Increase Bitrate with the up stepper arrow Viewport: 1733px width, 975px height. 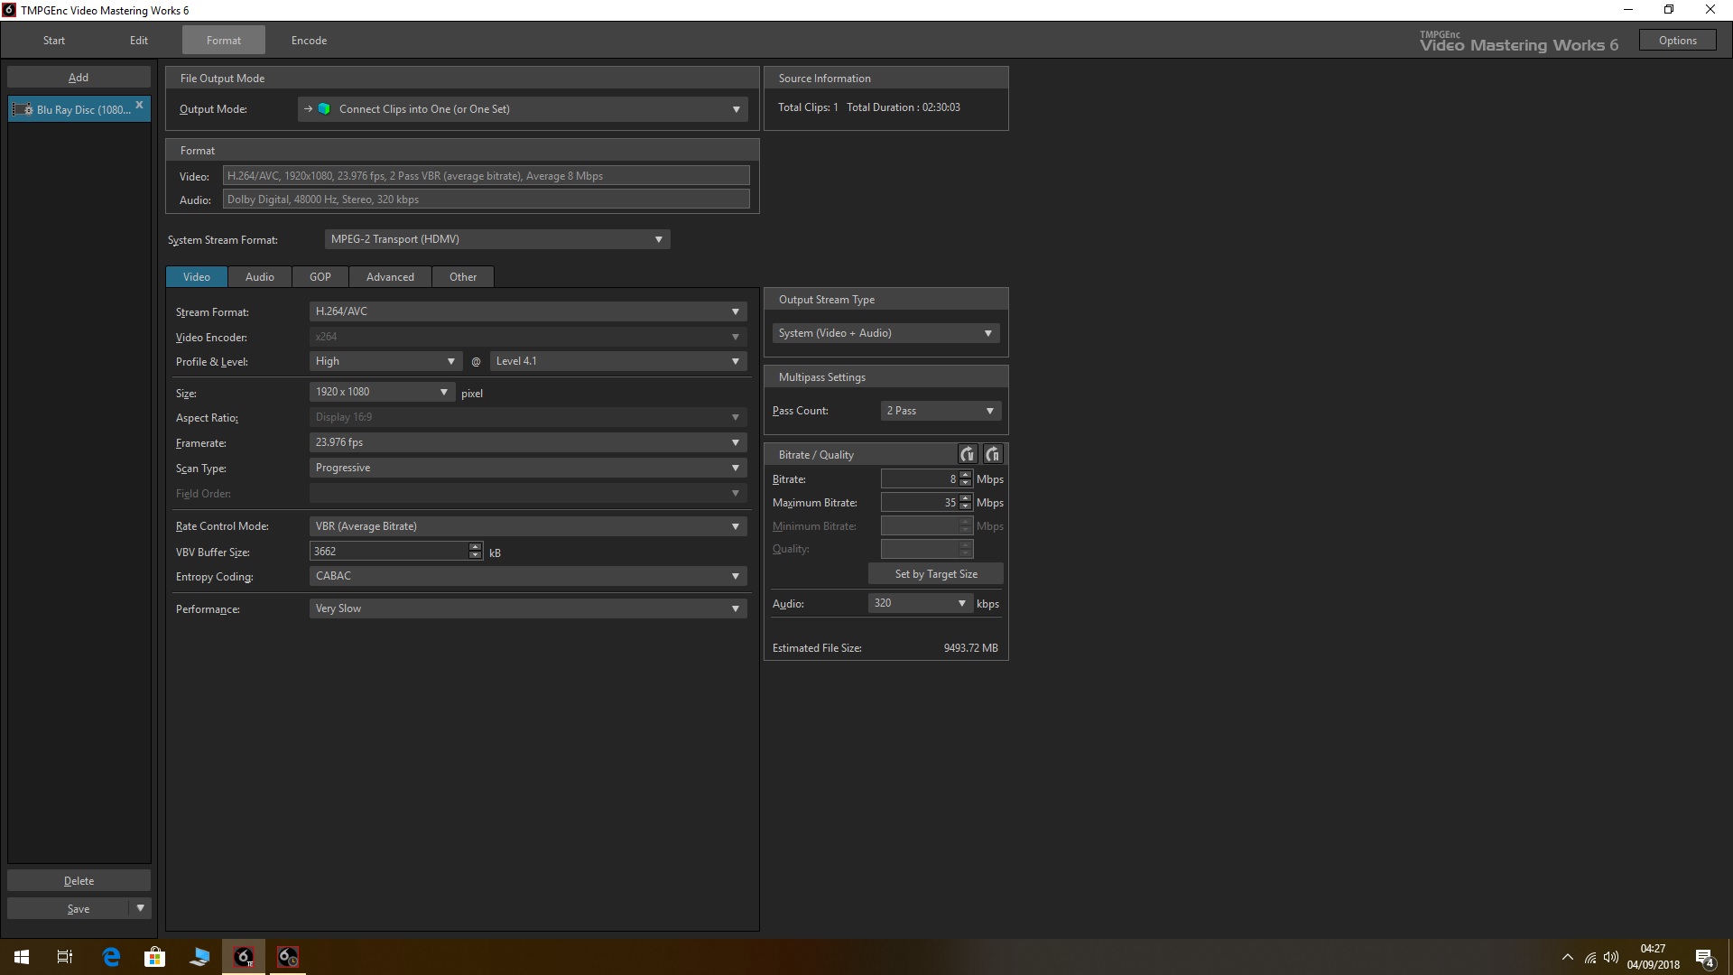click(966, 475)
